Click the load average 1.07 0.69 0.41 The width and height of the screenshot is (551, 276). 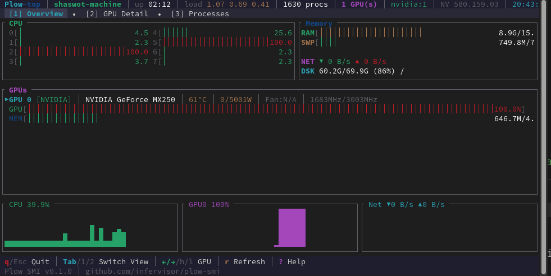238,4
